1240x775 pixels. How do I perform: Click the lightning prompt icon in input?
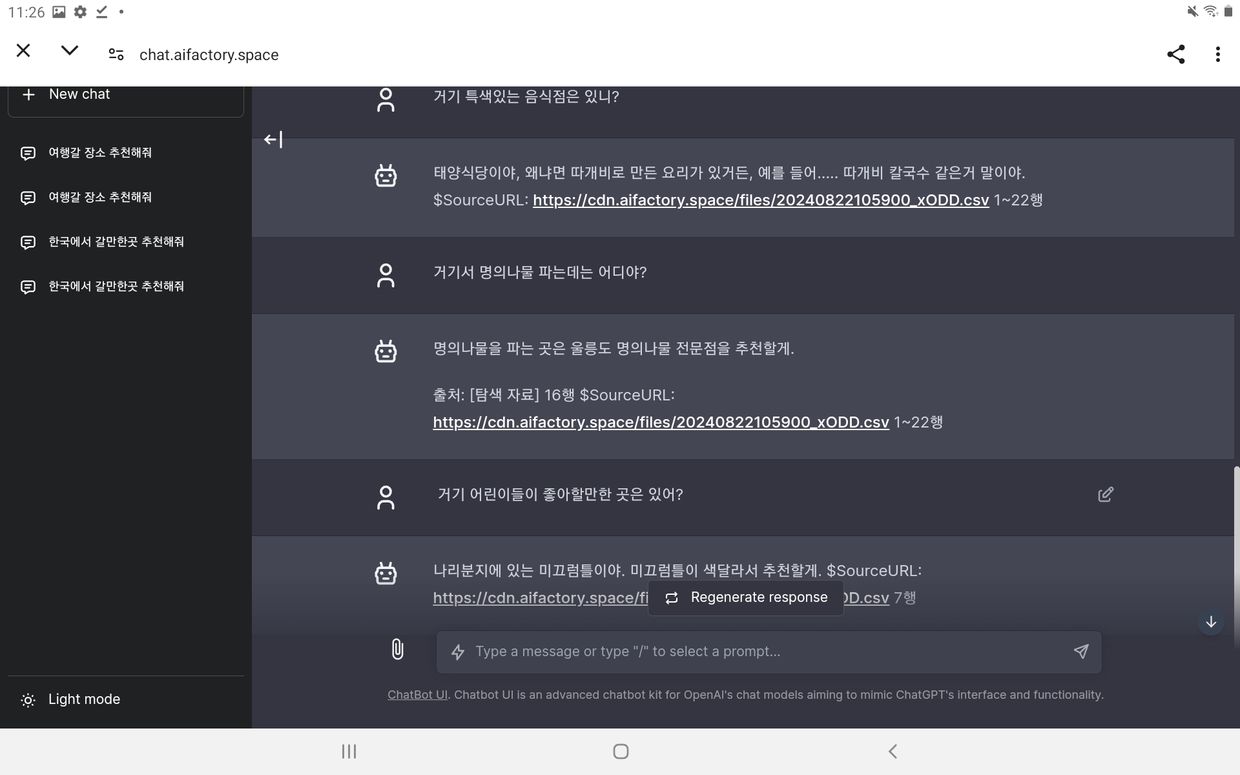click(458, 652)
